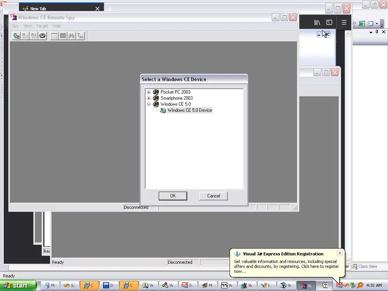The height and width of the screenshot is (291, 388).
Task: Click the command window toolbar icon
Action: [x=371, y=23]
